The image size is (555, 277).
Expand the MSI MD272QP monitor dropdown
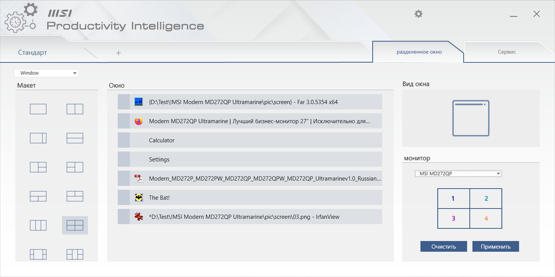coord(458,174)
